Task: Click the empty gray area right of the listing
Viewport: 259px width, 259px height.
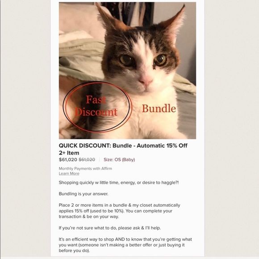Action: pos(231,129)
